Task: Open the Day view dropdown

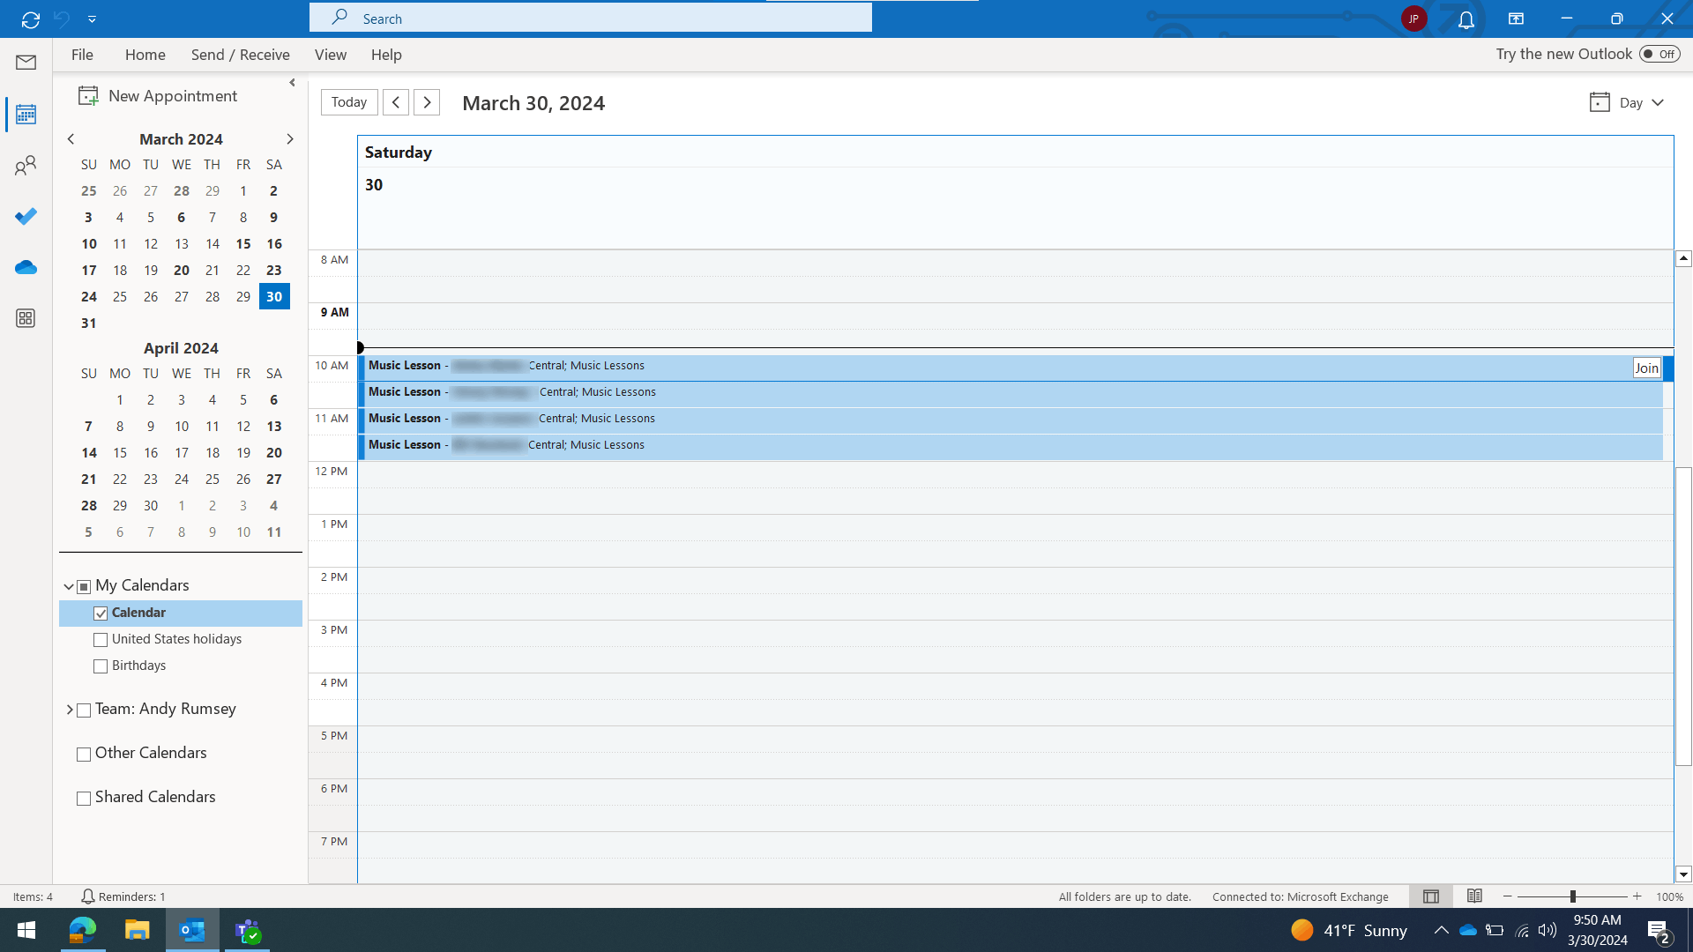Action: tap(1628, 102)
